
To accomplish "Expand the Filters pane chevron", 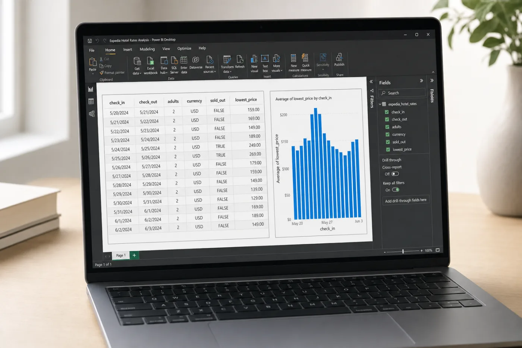I will click(x=371, y=82).
